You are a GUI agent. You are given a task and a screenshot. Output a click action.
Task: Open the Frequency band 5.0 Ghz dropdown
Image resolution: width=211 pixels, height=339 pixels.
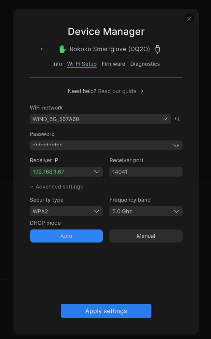(x=146, y=211)
